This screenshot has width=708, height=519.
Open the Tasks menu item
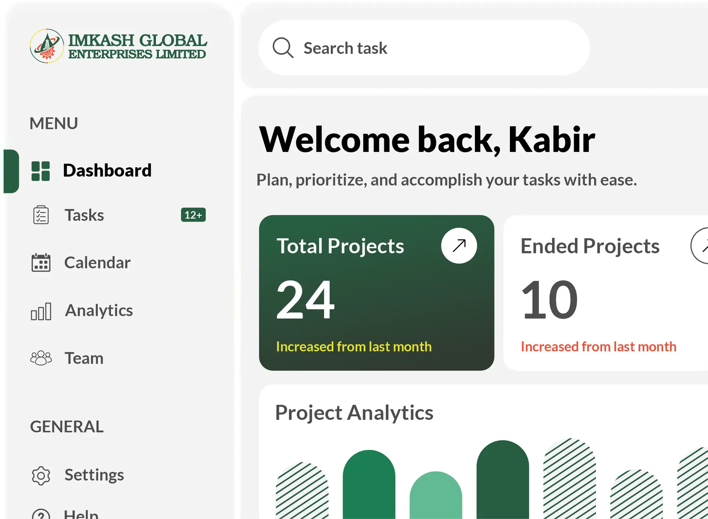84,215
